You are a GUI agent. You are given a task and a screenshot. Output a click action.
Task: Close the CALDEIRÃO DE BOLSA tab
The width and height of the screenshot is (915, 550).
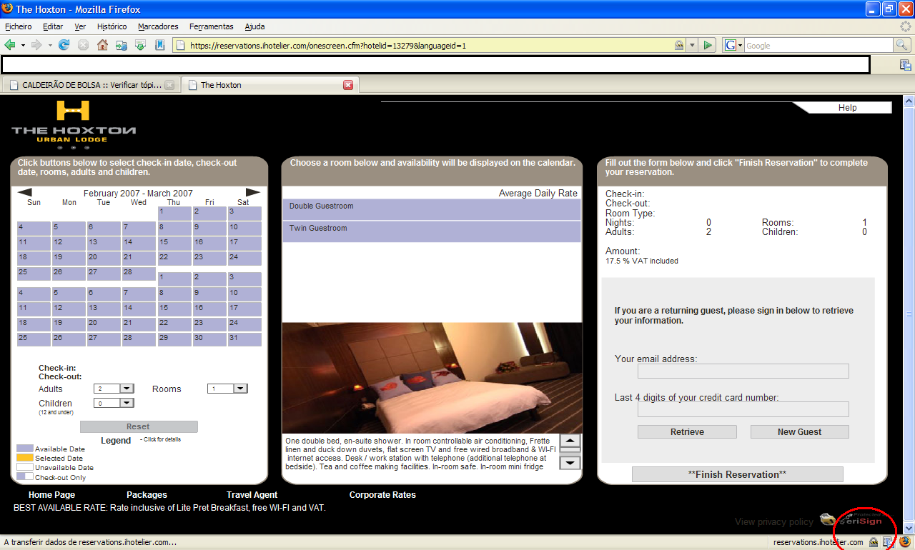pos(169,85)
